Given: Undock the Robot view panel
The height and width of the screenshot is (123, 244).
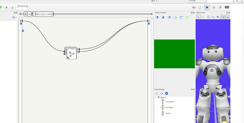Looking at the screenshot, I should (227, 13).
